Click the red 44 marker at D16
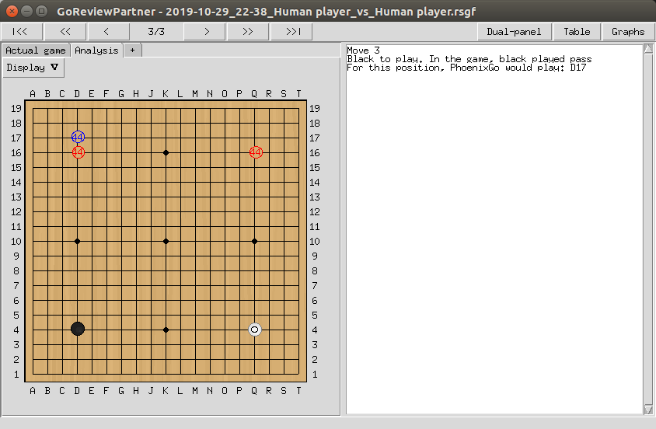656x429 pixels. coord(78,152)
